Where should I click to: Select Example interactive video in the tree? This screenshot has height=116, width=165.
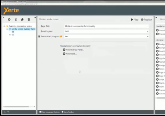(20, 26)
